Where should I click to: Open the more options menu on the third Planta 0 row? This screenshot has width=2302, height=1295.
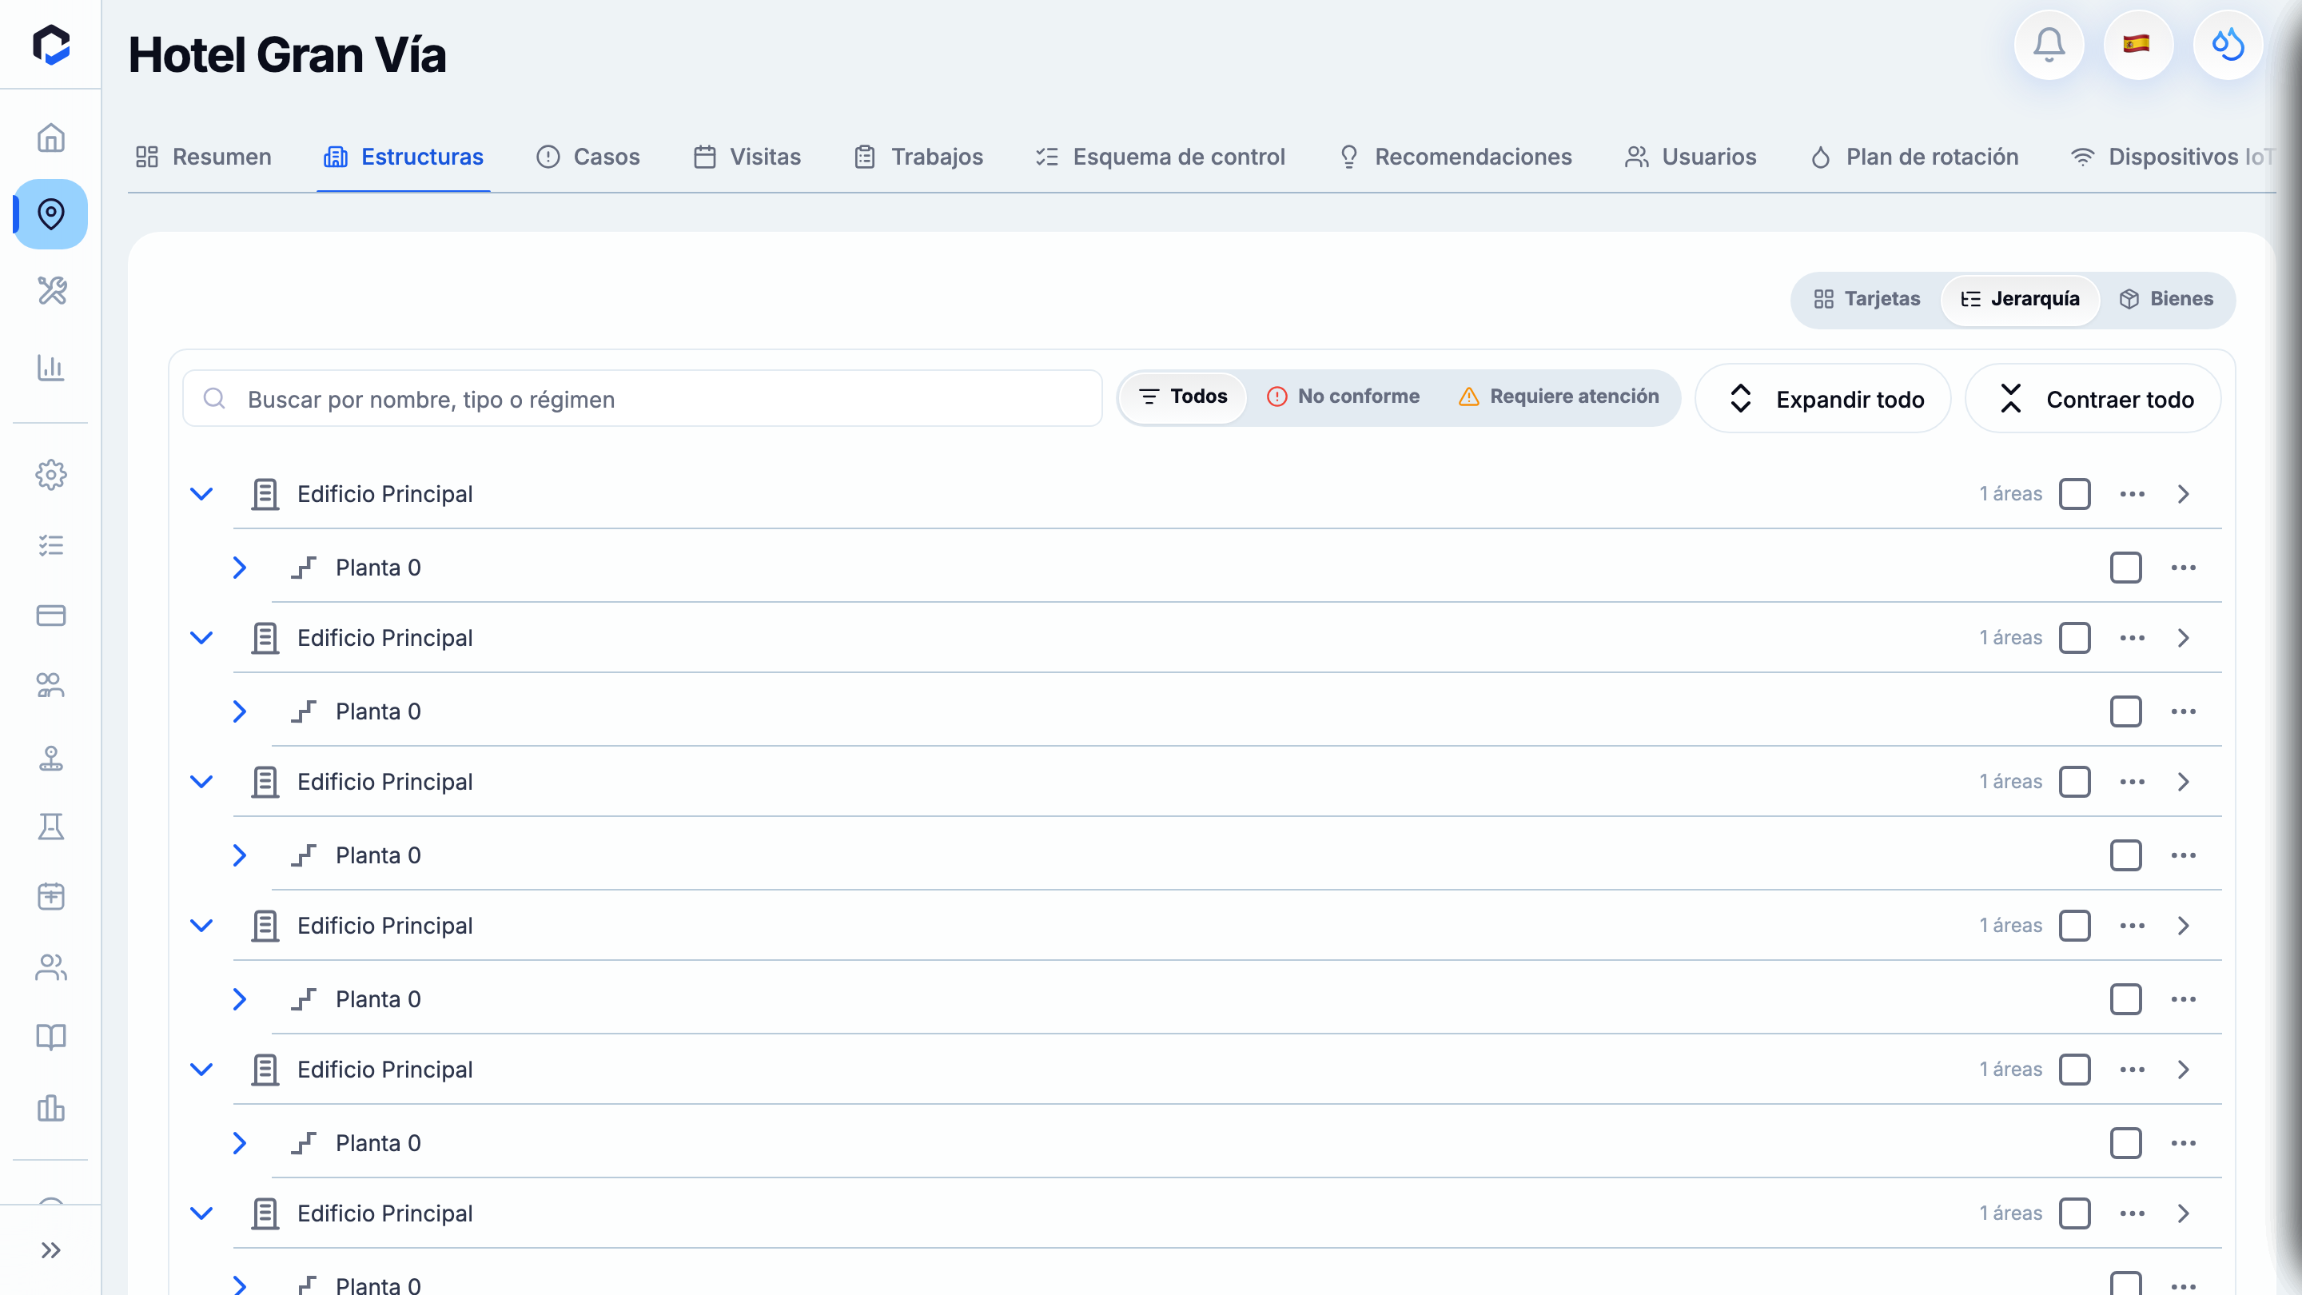2183,855
